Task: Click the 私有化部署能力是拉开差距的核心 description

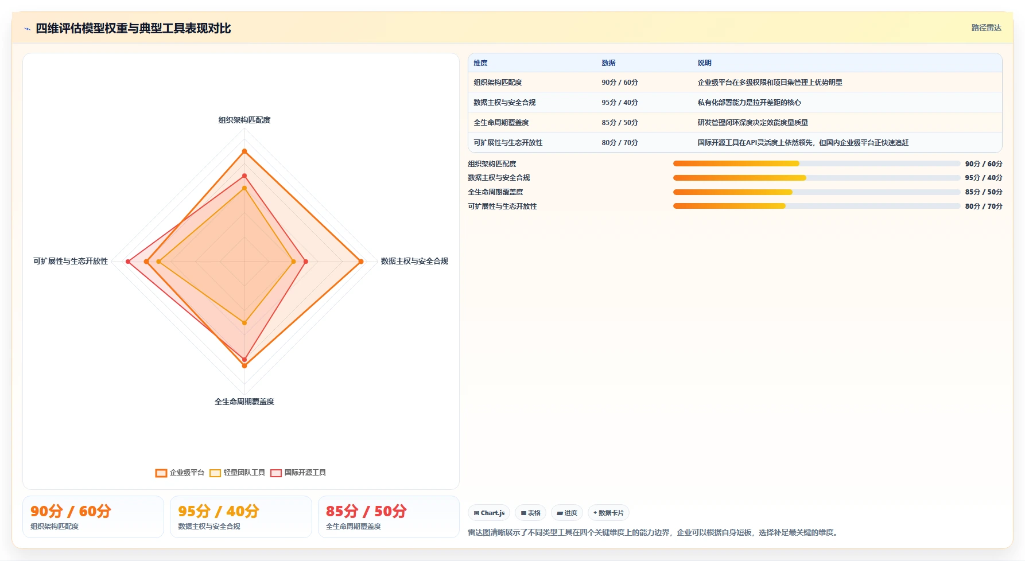Action: coord(749,103)
